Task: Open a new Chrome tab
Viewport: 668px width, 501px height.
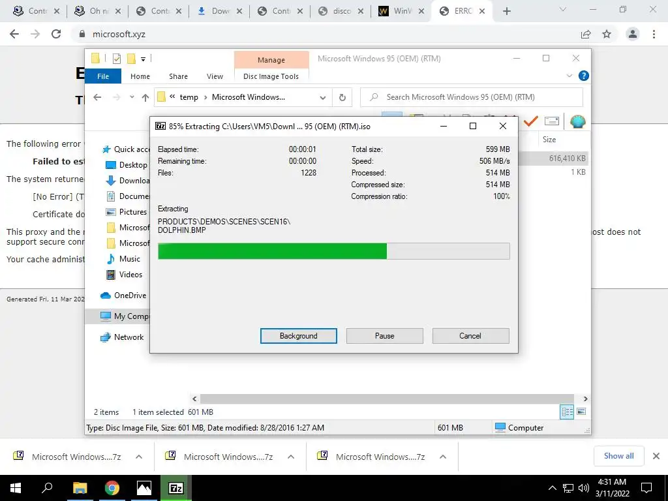Action: coord(506,11)
